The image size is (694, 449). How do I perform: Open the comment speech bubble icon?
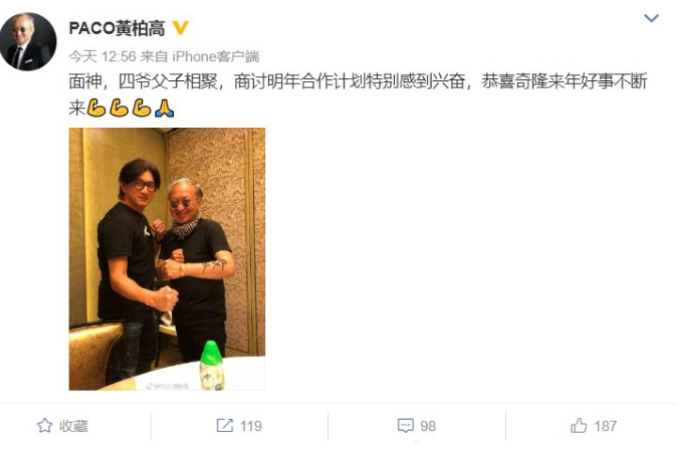click(x=405, y=425)
